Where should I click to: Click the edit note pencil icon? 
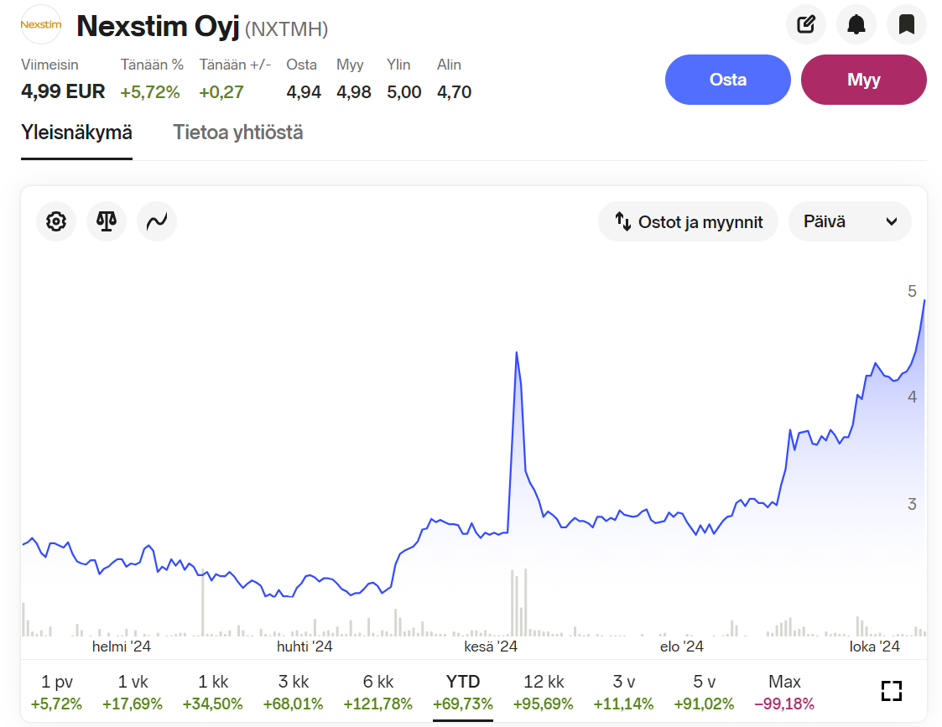pos(805,24)
